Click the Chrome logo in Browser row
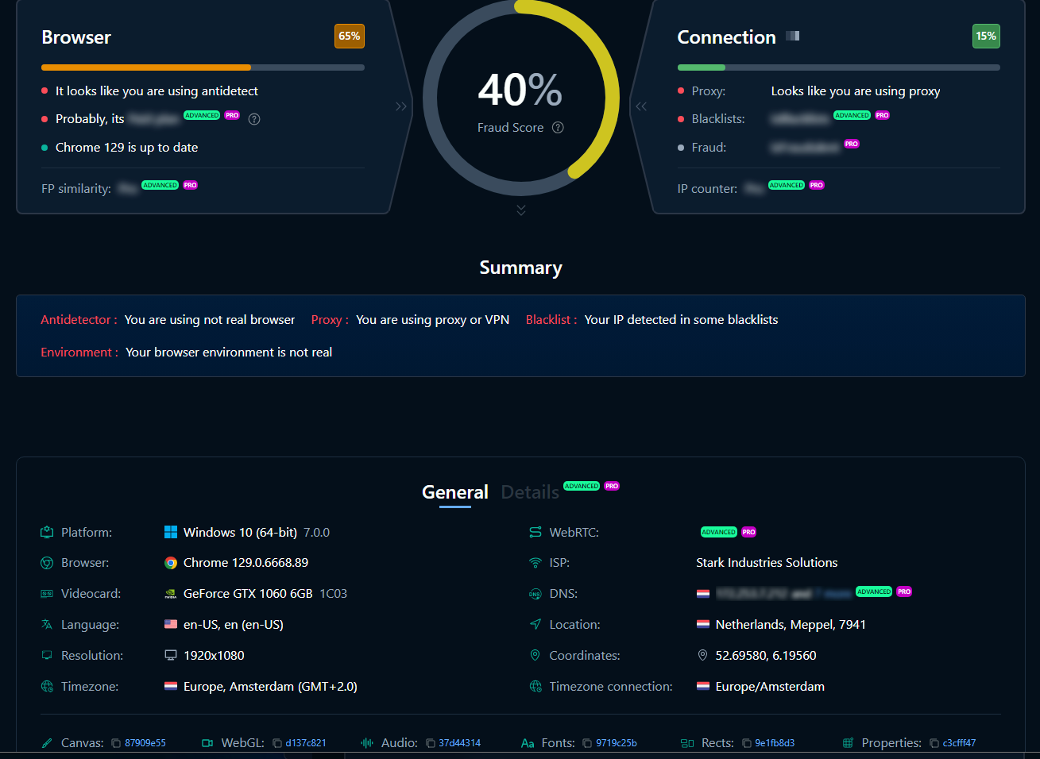This screenshot has height=759, width=1040. click(x=171, y=563)
